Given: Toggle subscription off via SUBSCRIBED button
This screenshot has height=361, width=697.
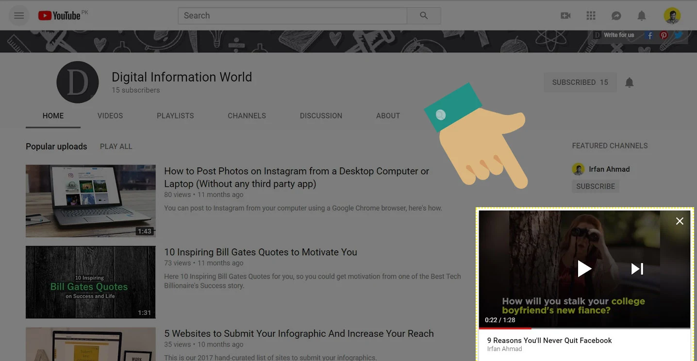Looking at the screenshot, I should (x=580, y=82).
